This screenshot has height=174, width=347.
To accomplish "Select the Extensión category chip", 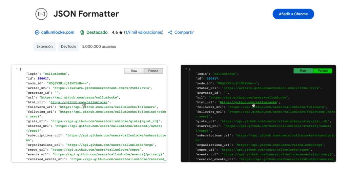I will (x=44, y=46).
